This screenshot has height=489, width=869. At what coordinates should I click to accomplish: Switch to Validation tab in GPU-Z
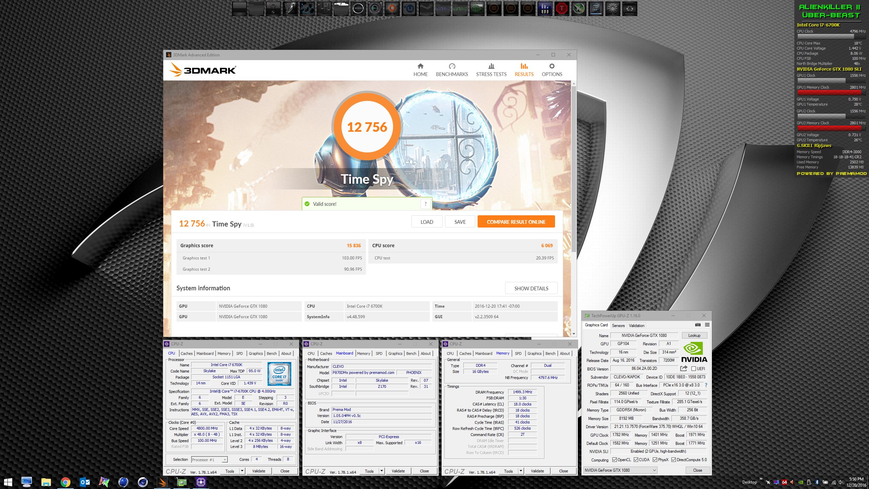(x=636, y=325)
